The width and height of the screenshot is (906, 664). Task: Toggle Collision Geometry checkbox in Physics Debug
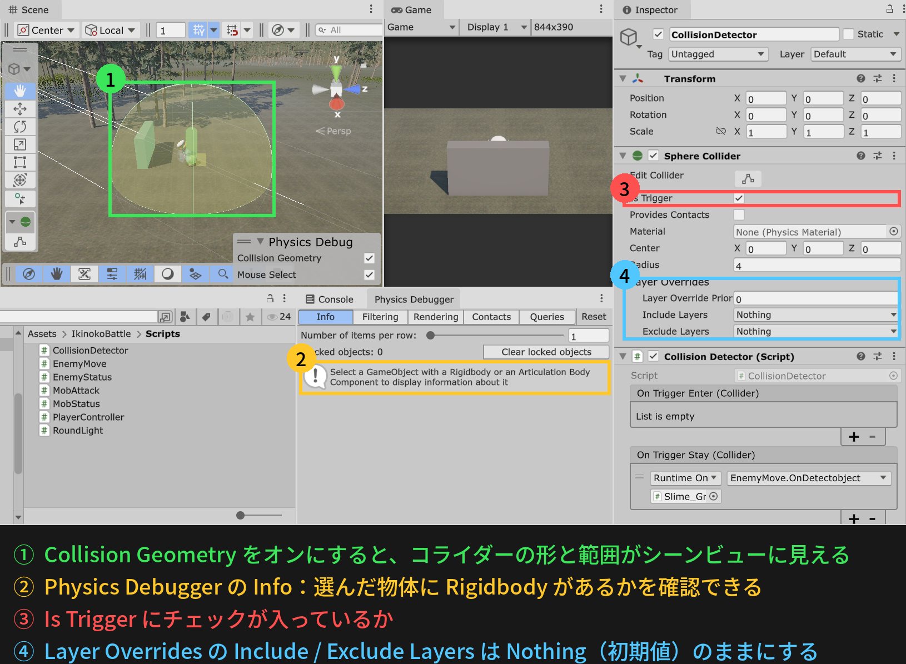pos(369,258)
